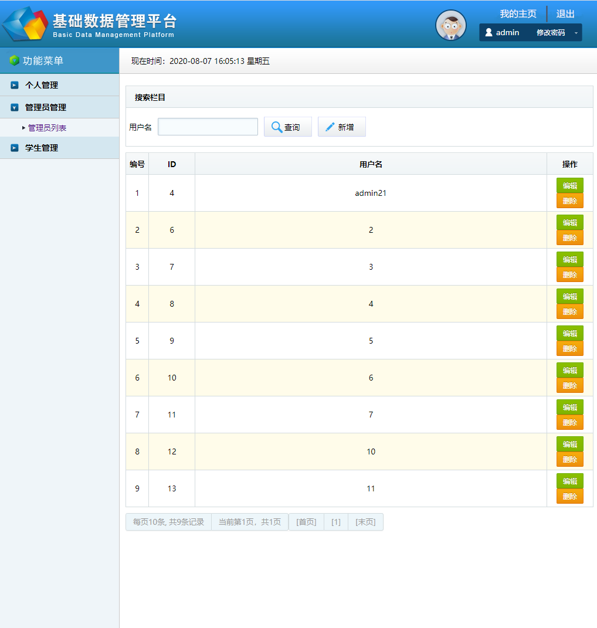The width and height of the screenshot is (597, 628).
Task: Expand the 学生管理 arrow icon
Action: (15, 148)
